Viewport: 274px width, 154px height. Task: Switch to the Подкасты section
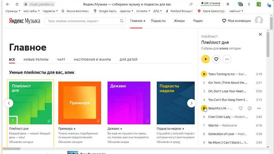pyautogui.click(x=158, y=21)
